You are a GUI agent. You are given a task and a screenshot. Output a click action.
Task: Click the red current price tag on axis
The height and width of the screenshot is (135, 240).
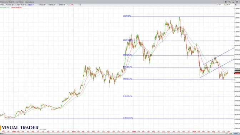237,73
